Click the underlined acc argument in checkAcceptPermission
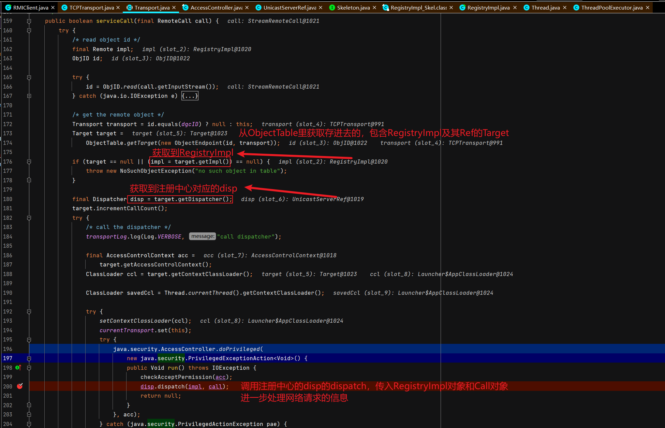 tap(220, 377)
